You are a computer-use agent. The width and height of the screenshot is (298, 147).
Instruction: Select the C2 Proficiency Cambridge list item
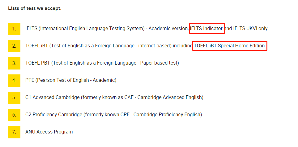coord(114,115)
